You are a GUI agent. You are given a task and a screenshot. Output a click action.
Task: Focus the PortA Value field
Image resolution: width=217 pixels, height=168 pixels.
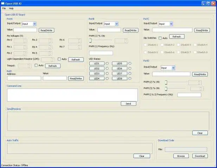(25, 30)
